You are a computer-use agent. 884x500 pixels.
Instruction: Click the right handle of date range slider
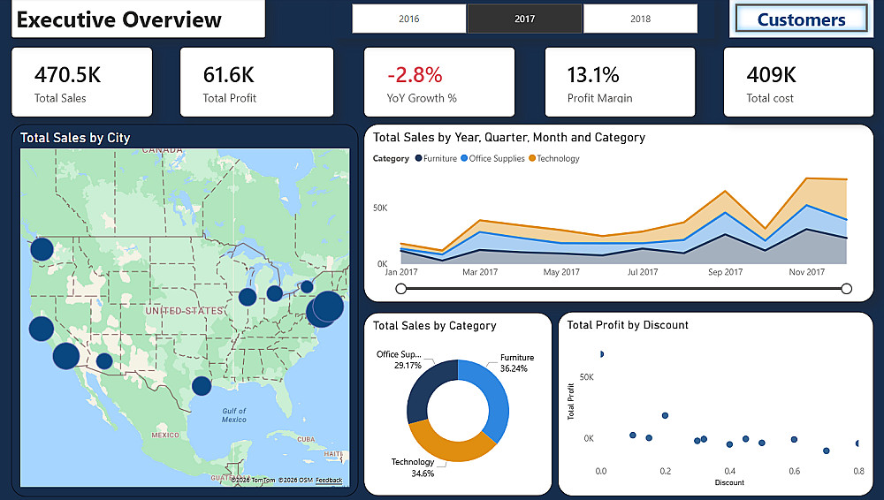click(x=846, y=289)
